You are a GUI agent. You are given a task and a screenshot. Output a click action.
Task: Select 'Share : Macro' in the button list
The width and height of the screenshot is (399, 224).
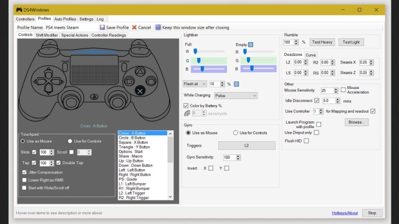click(130, 156)
